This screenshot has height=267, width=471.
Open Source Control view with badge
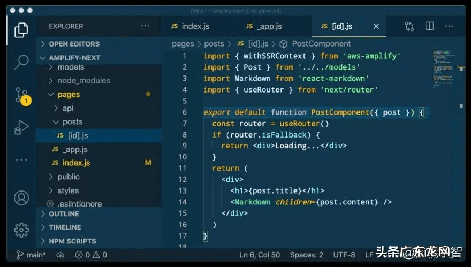(x=21, y=95)
